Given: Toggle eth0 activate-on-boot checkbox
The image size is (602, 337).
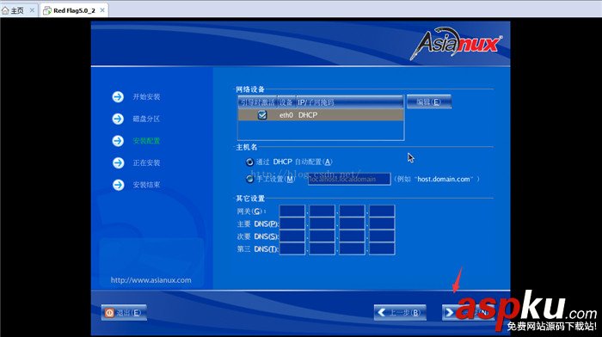Looking at the screenshot, I should 262,114.
